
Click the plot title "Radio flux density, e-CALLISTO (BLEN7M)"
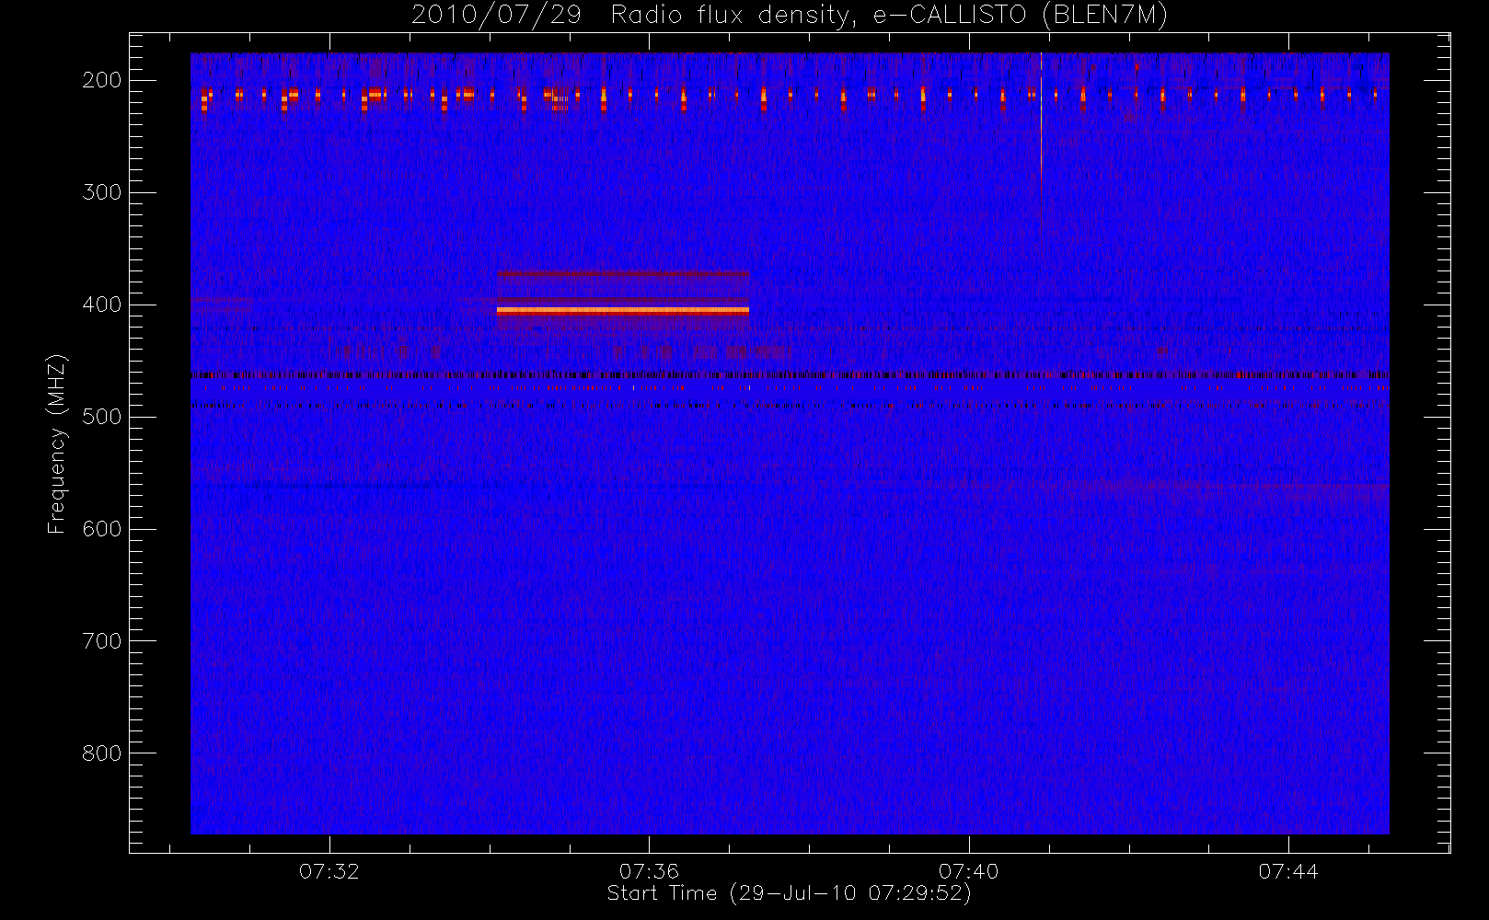pyautogui.click(x=889, y=16)
